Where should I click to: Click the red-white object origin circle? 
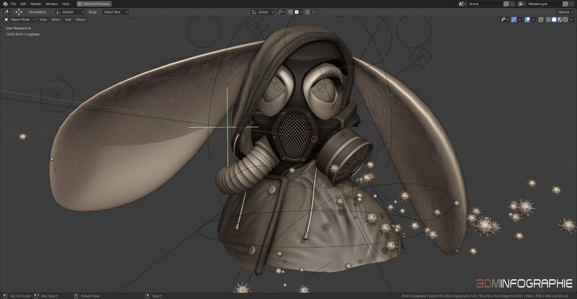tap(315, 139)
